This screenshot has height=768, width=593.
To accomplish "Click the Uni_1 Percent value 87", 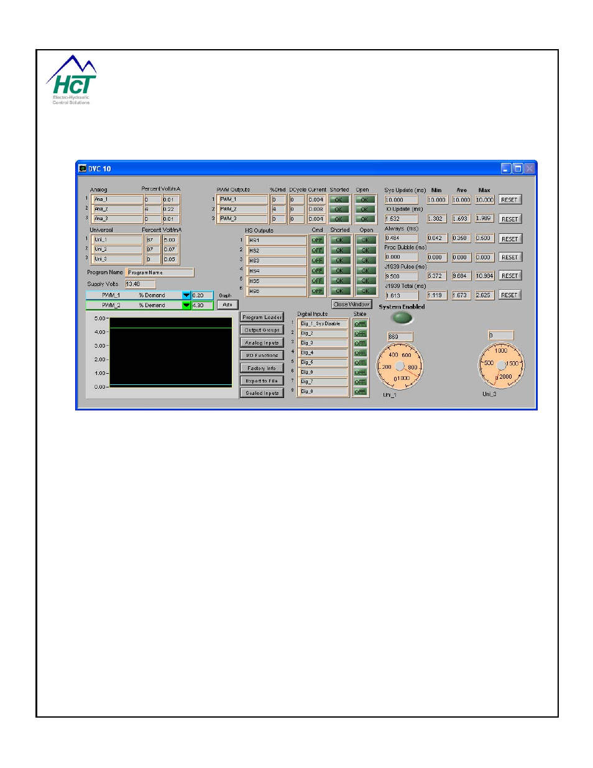I will [152, 240].
